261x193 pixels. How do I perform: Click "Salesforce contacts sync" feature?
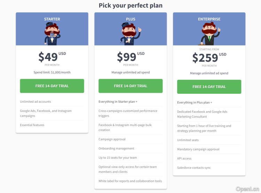point(194,168)
